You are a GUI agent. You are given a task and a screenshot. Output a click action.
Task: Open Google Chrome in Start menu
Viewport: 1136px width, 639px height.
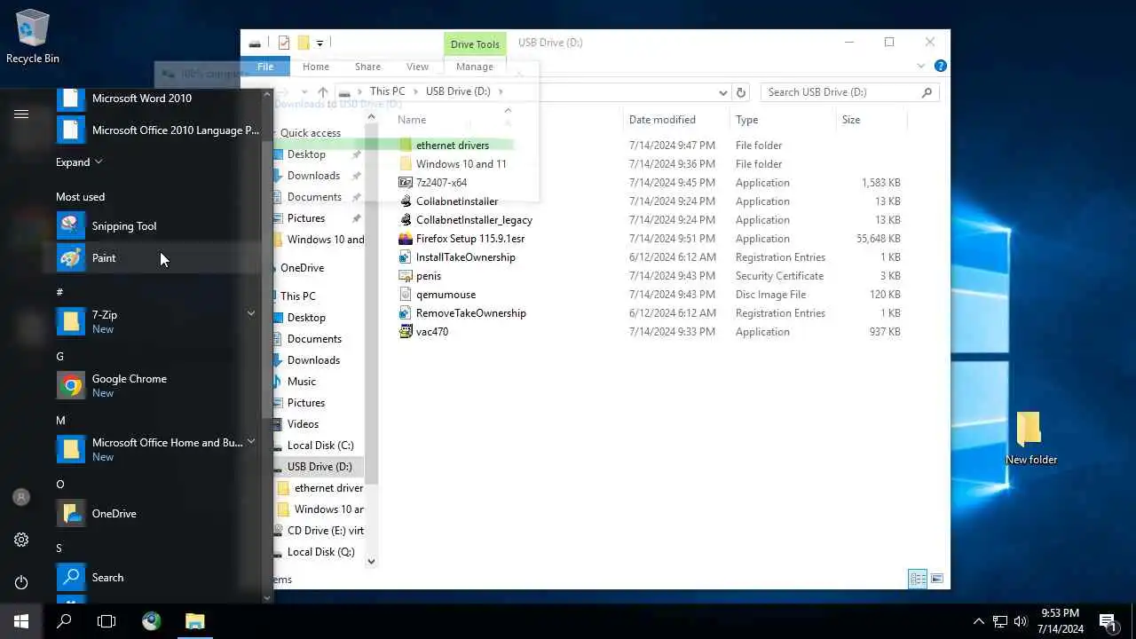coord(158,385)
